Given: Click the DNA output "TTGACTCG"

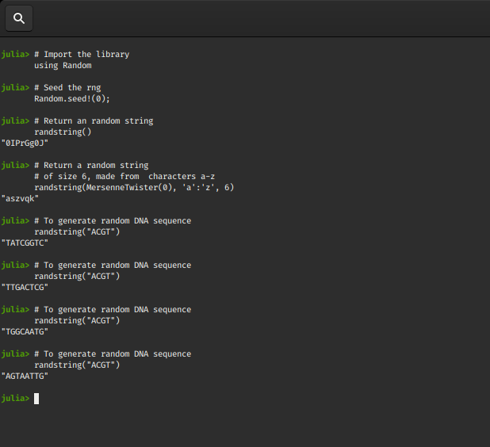Looking at the screenshot, I should tap(25, 288).
